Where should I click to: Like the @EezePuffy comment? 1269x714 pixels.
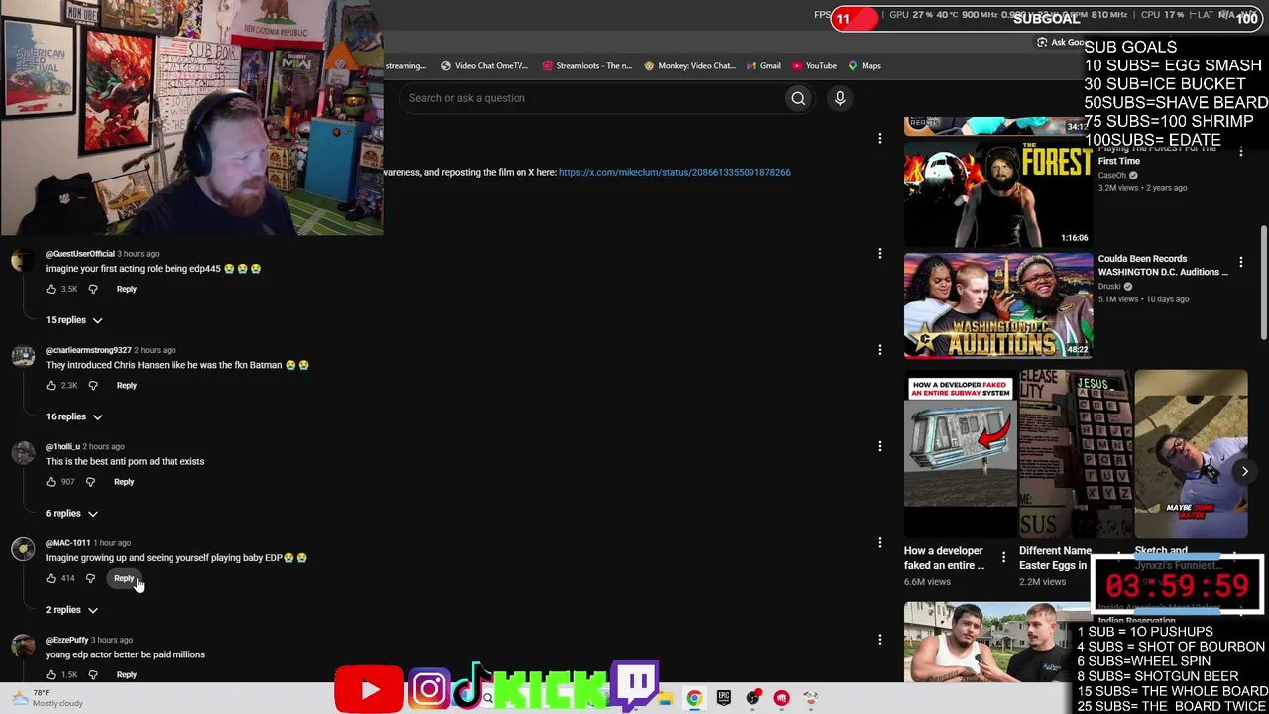click(51, 674)
